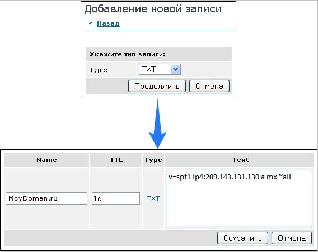
Task: Click into the SPF record Text area
Action: (x=240, y=198)
